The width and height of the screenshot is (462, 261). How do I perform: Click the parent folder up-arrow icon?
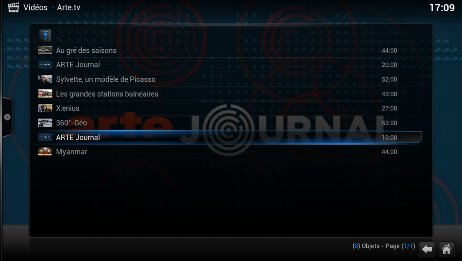tap(45, 36)
